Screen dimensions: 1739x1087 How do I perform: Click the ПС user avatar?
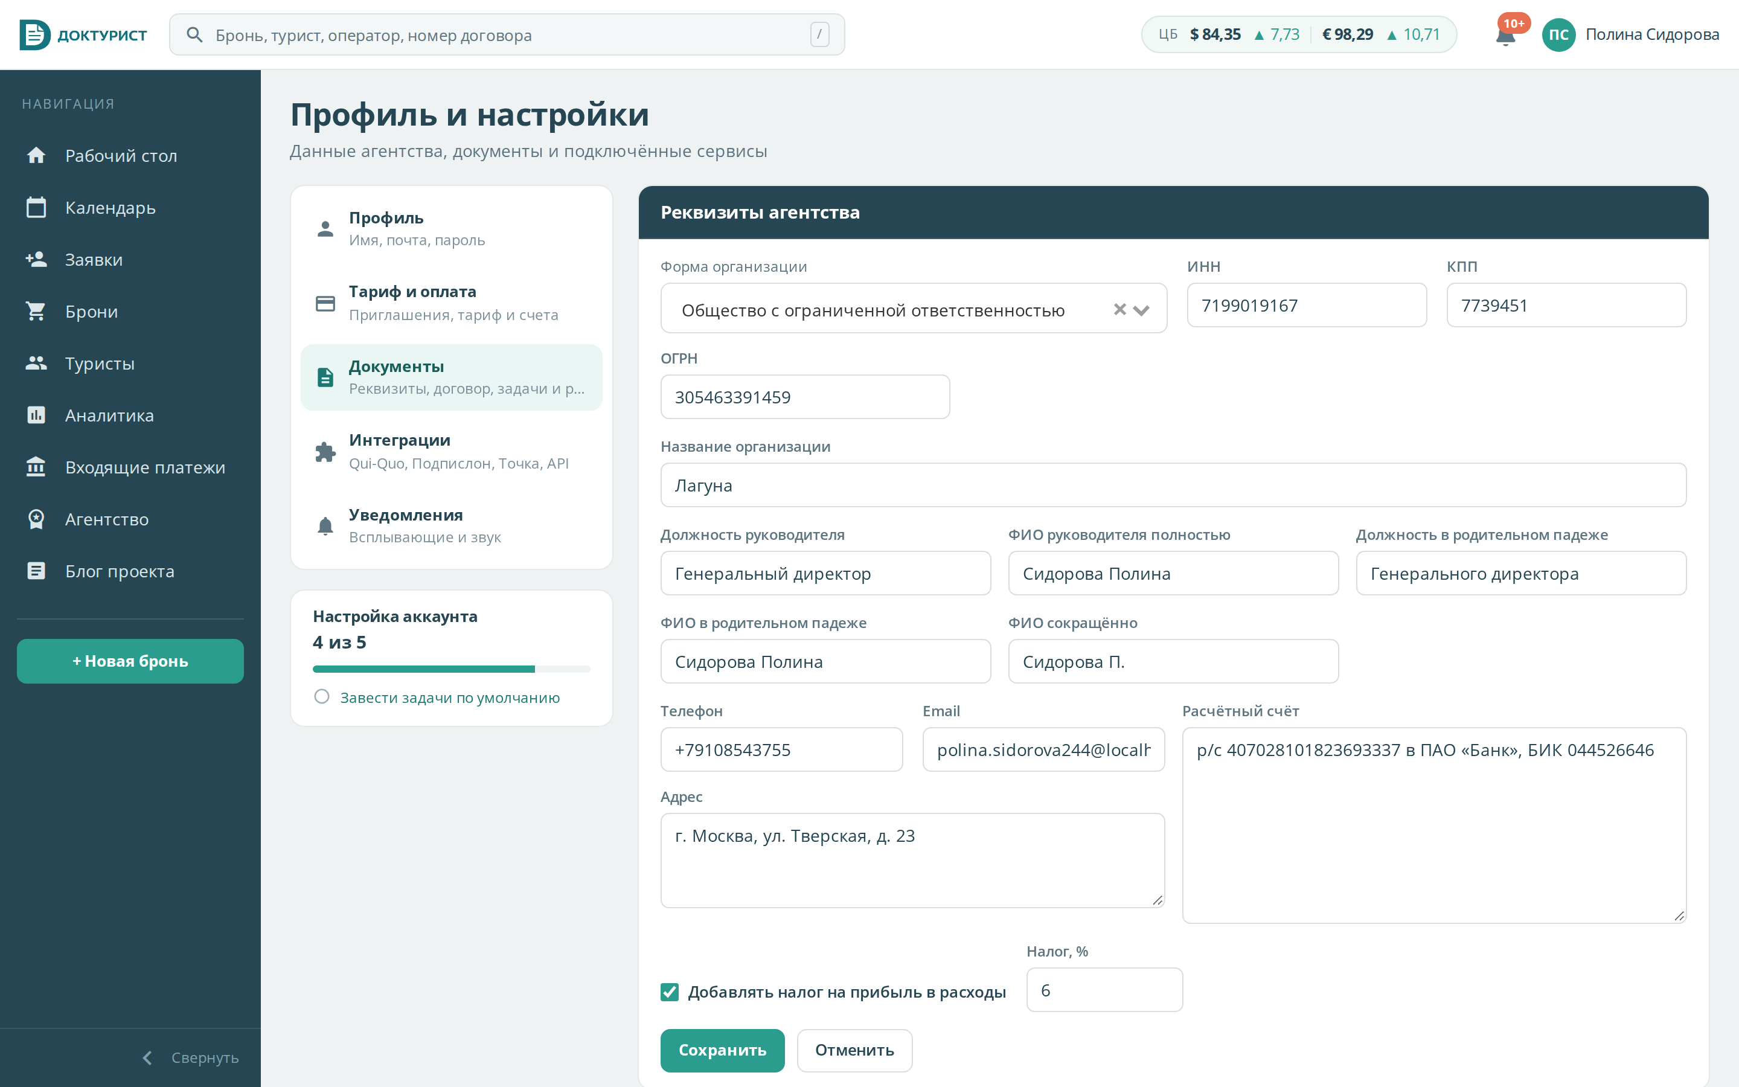point(1558,35)
